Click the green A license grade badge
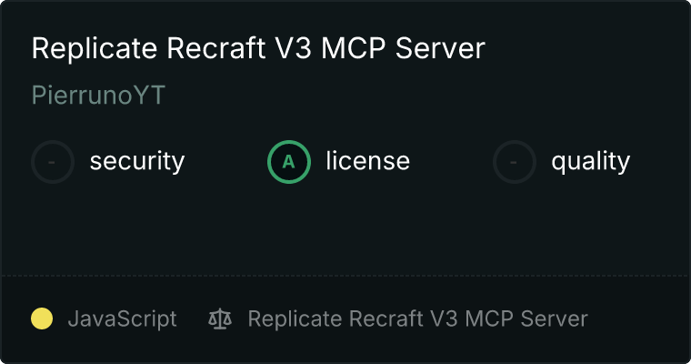691x364 pixels. (x=288, y=162)
